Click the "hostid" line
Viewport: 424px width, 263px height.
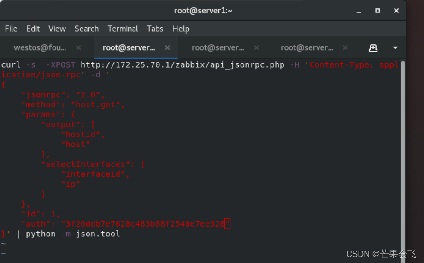(83, 134)
